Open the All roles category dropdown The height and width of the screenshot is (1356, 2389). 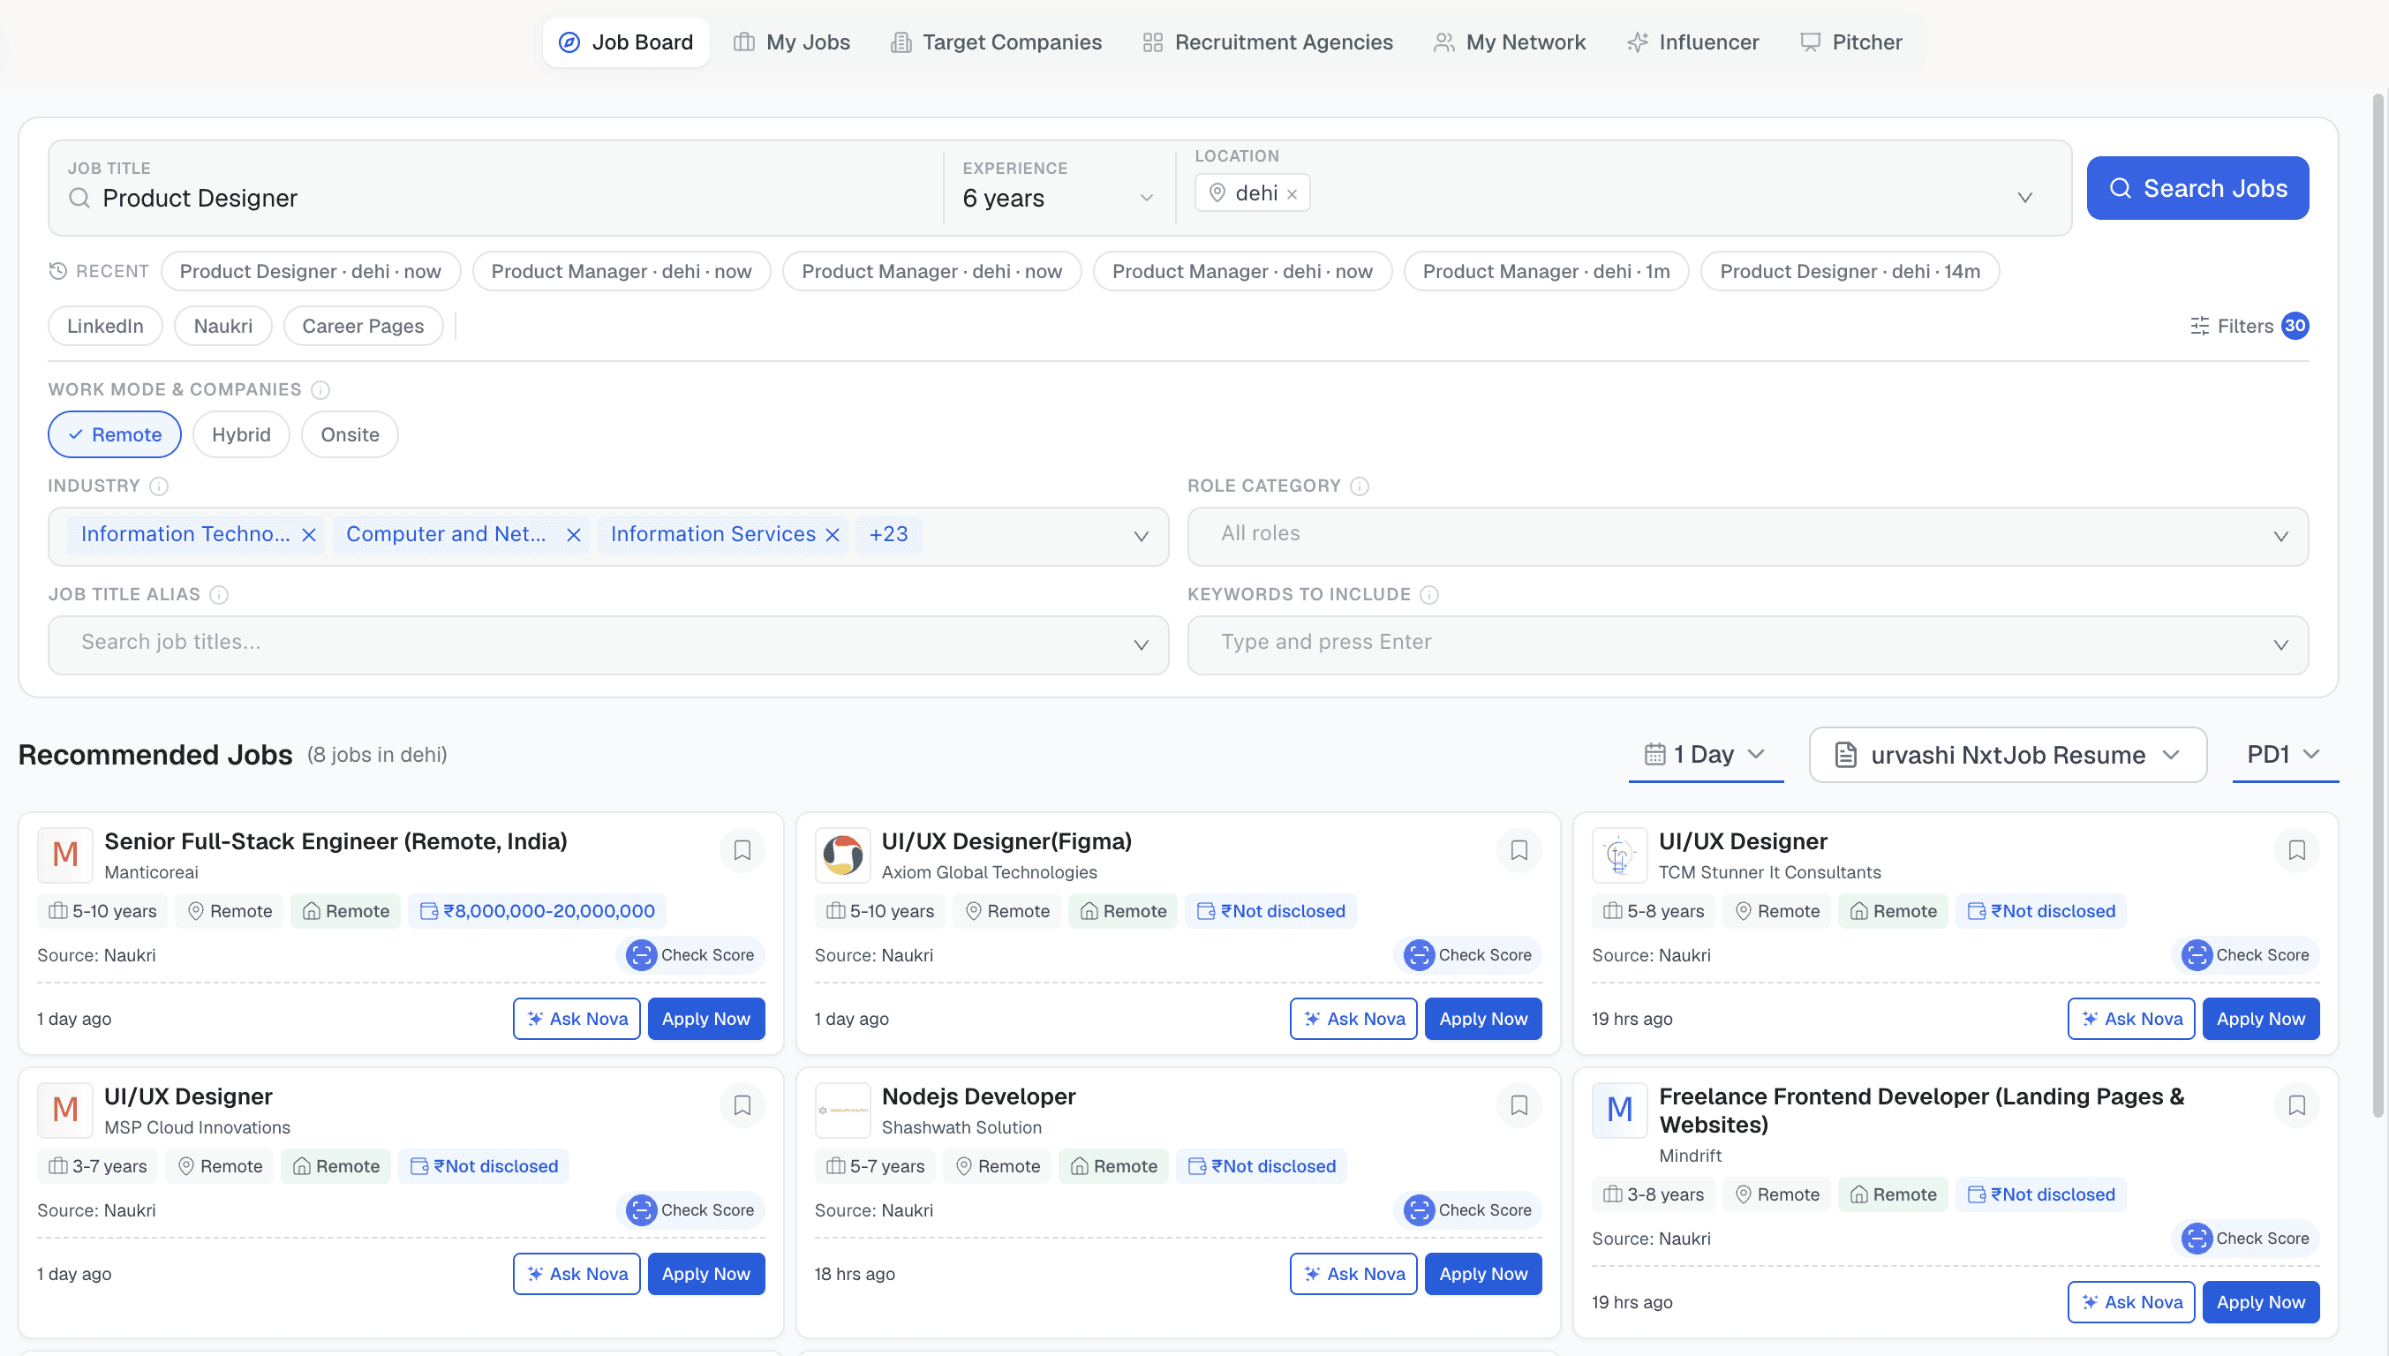point(1747,537)
